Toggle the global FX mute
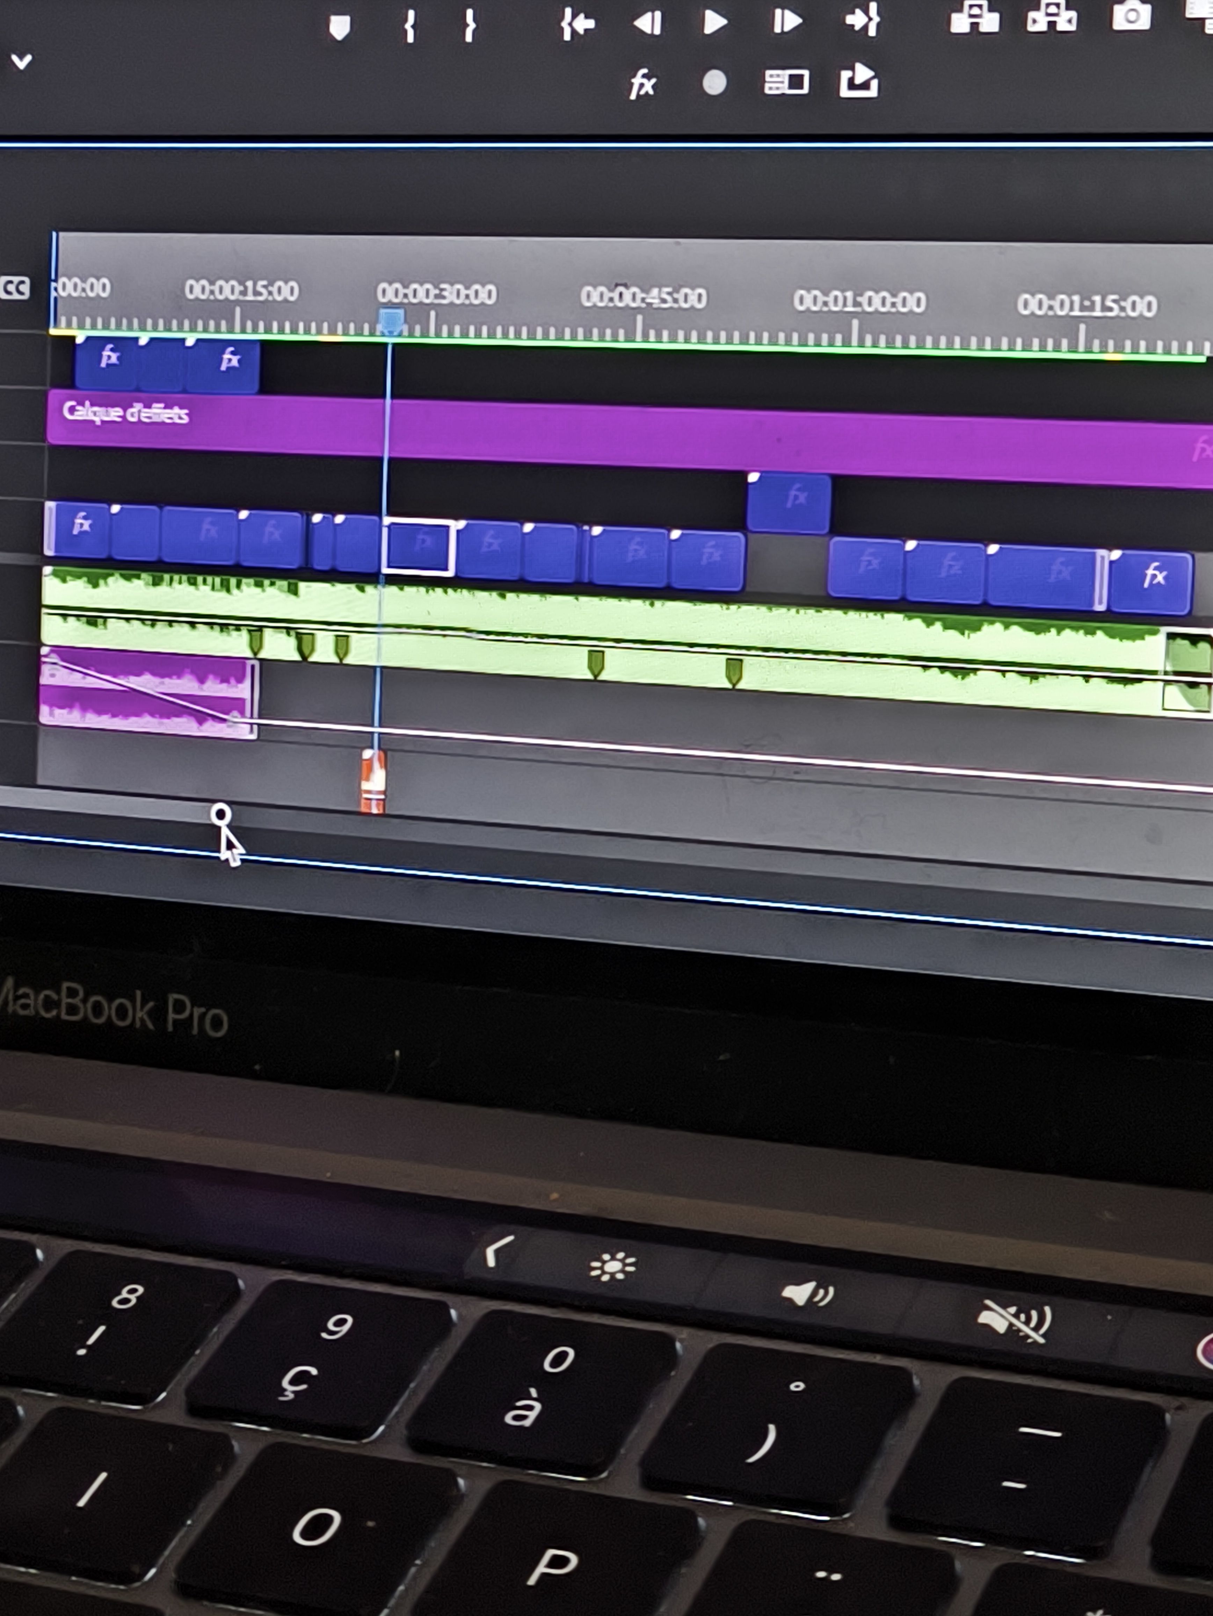The height and width of the screenshot is (1616, 1213). click(x=642, y=84)
